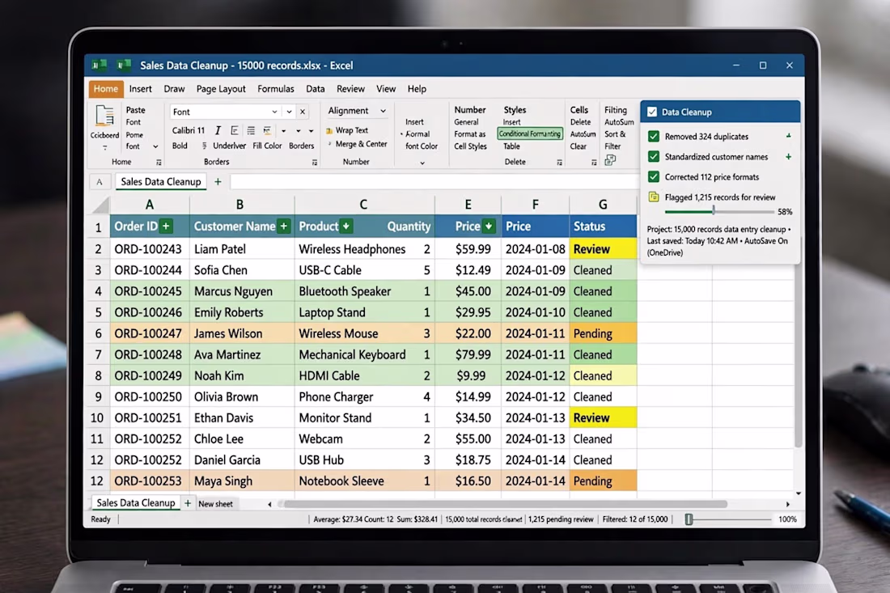Click the Italic icon beside Calibri 11
890x593 pixels.
click(218, 130)
